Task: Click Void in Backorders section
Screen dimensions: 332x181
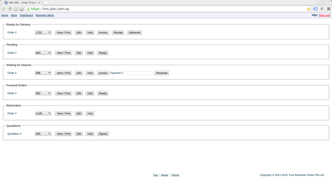Action: point(90,114)
